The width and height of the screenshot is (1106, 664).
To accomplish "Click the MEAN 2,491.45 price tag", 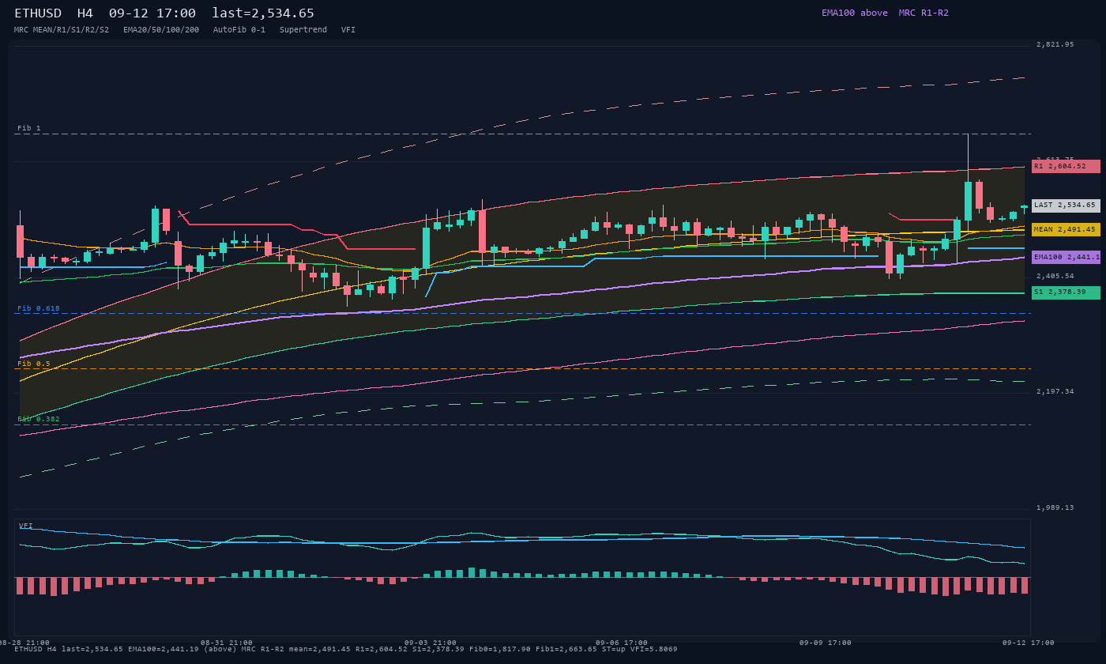I will tap(1066, 229).
